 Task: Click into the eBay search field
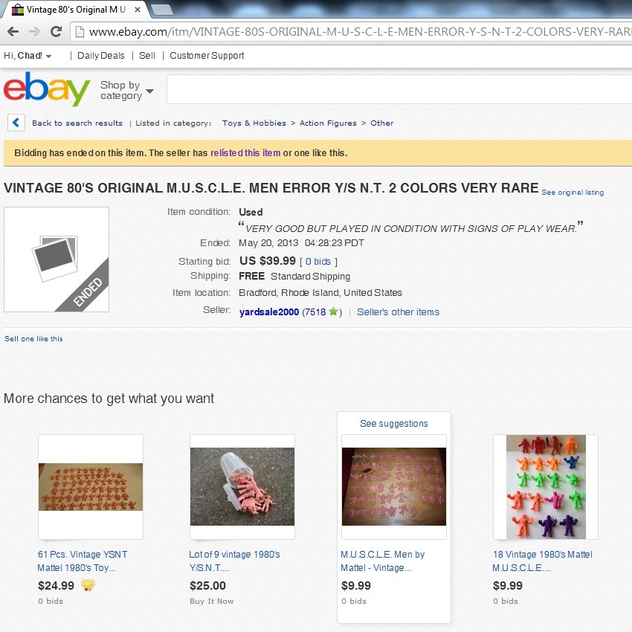pyautogui.click(x=399, y=89)
